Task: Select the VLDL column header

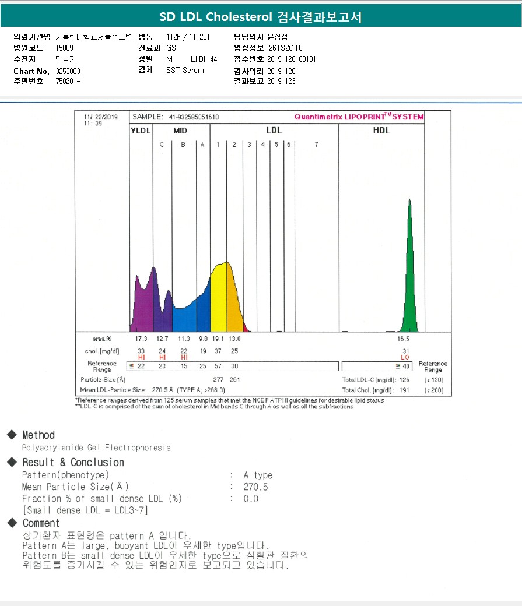Action: 141,131
